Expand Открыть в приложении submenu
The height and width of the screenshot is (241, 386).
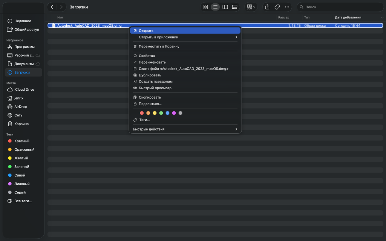tap(185, 37)
